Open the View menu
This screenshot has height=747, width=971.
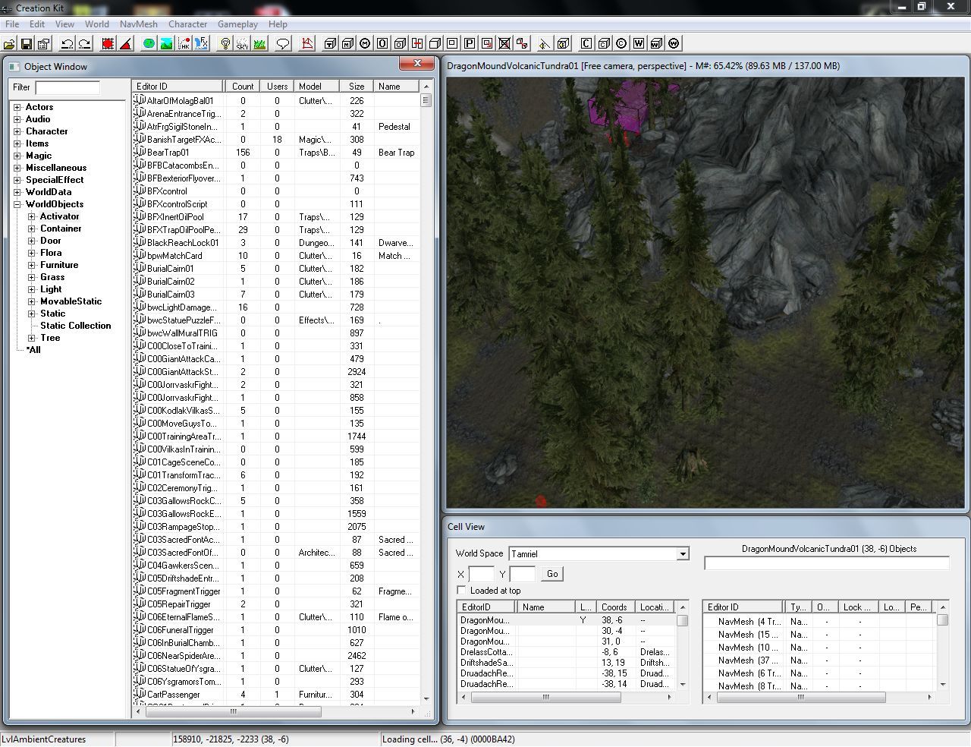pos(65,24)
